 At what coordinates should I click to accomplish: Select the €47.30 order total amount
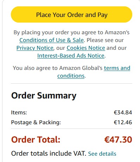pyautogui.click(x=118, y=140)
